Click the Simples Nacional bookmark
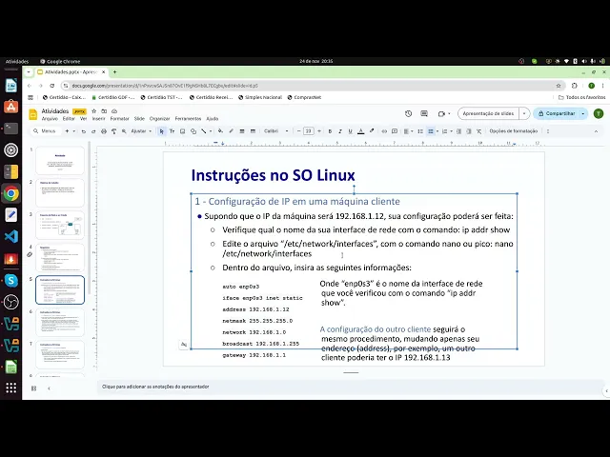The image size is (610, 457). click(260, 97)
